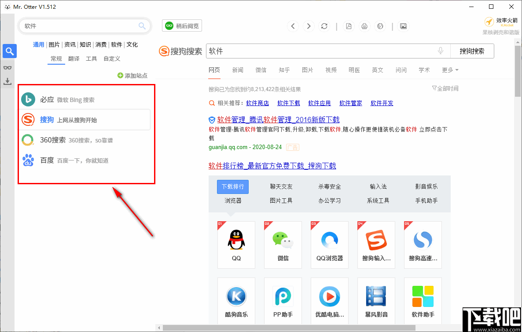Reload the page with the refresh icon

click(324, 26)
